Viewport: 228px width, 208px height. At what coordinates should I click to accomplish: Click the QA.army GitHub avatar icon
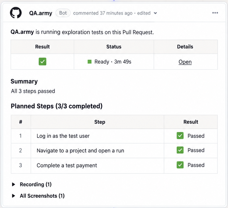16,13
